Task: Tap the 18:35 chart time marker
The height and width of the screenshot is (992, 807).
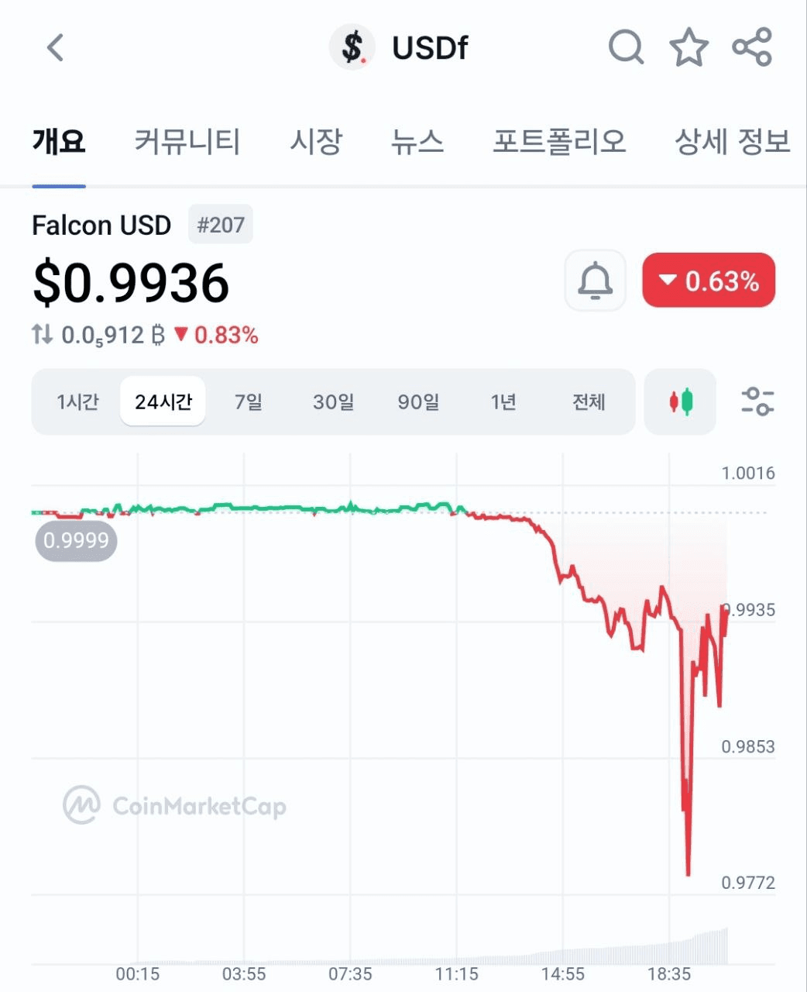Action: 669,974
